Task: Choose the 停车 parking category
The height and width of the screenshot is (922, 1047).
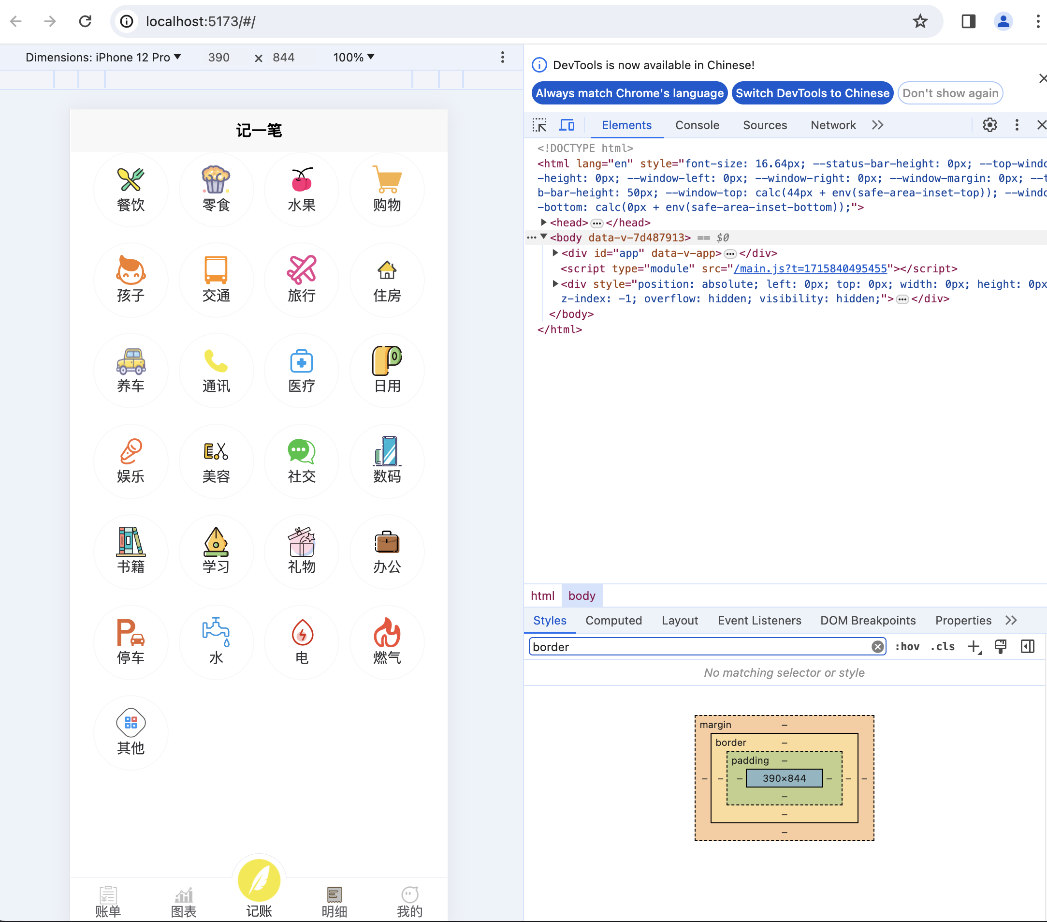Action: (x=131, y=642)
